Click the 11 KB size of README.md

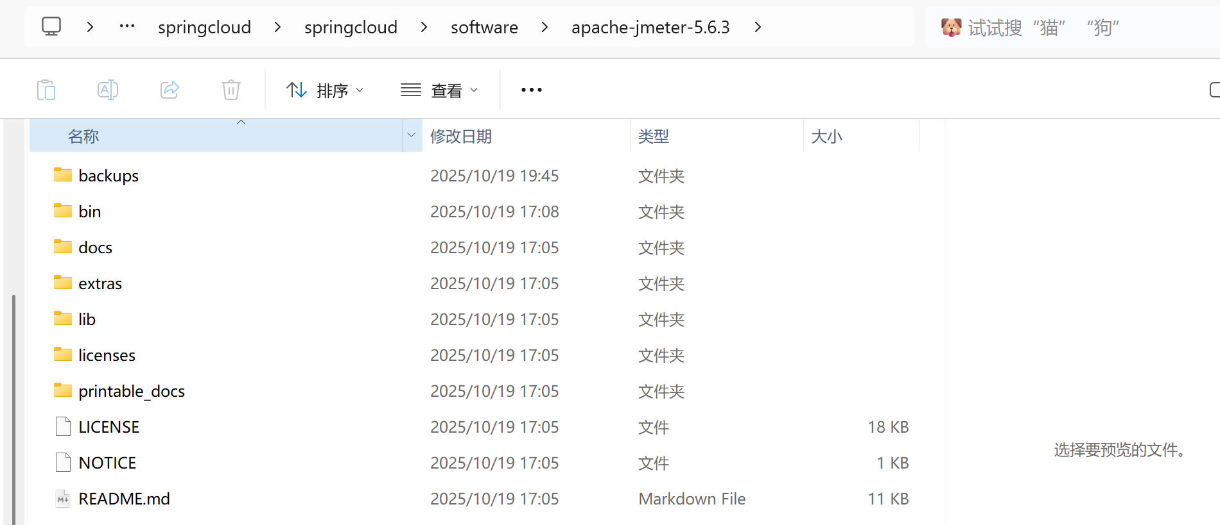888,499
